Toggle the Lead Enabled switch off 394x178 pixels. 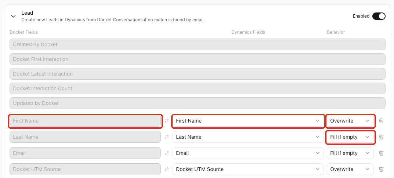click(x=379, y=16)
